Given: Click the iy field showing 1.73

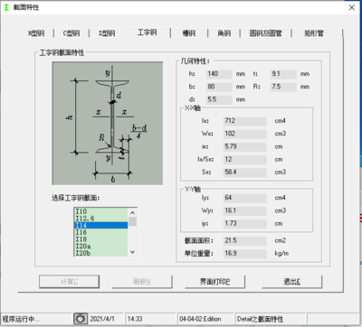Looking at the screenshot, I should (x=245, y=224).
